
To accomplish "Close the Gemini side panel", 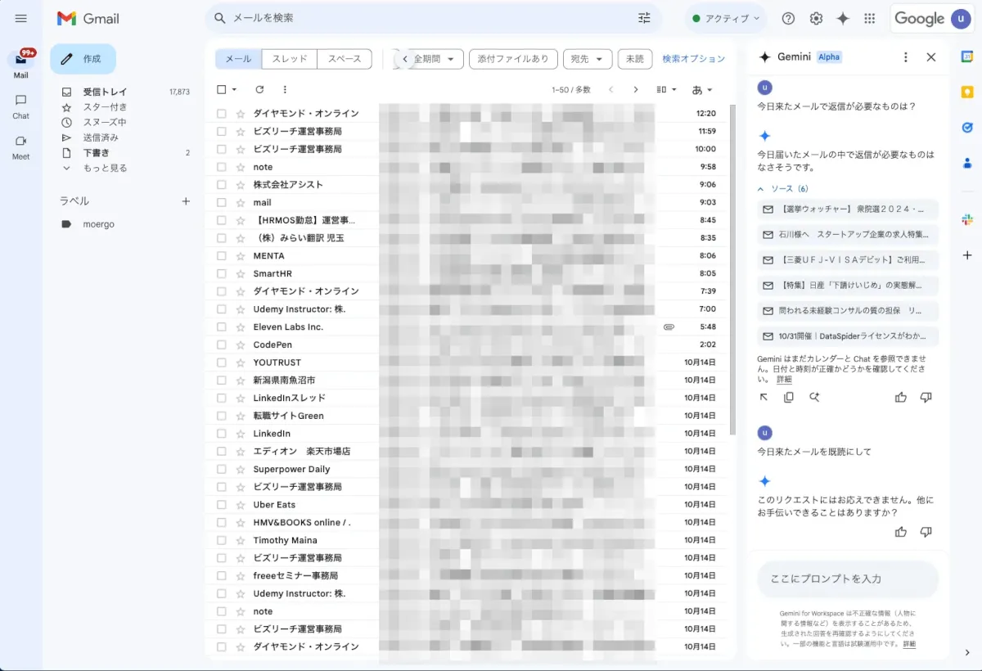I will (931, 57).
